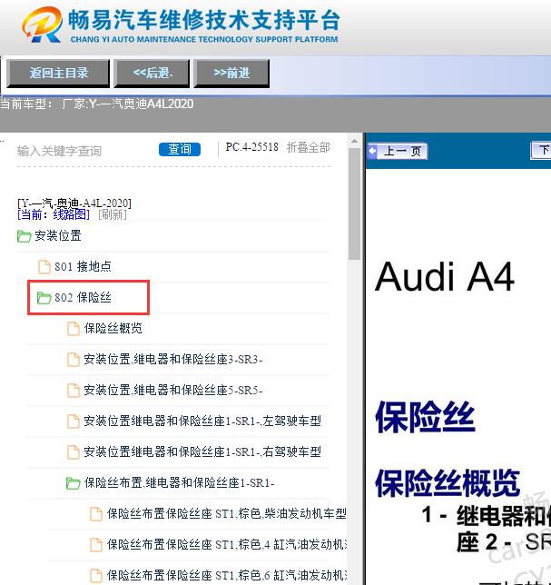
Task: Click the 保险丝概览 heading in document
Action: tap(448, 483)
